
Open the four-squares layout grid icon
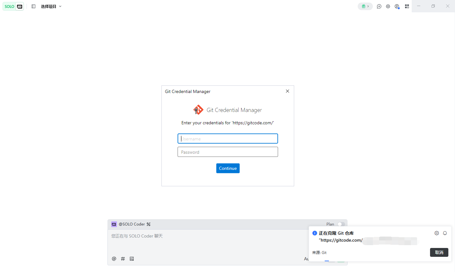coord(407,6)
